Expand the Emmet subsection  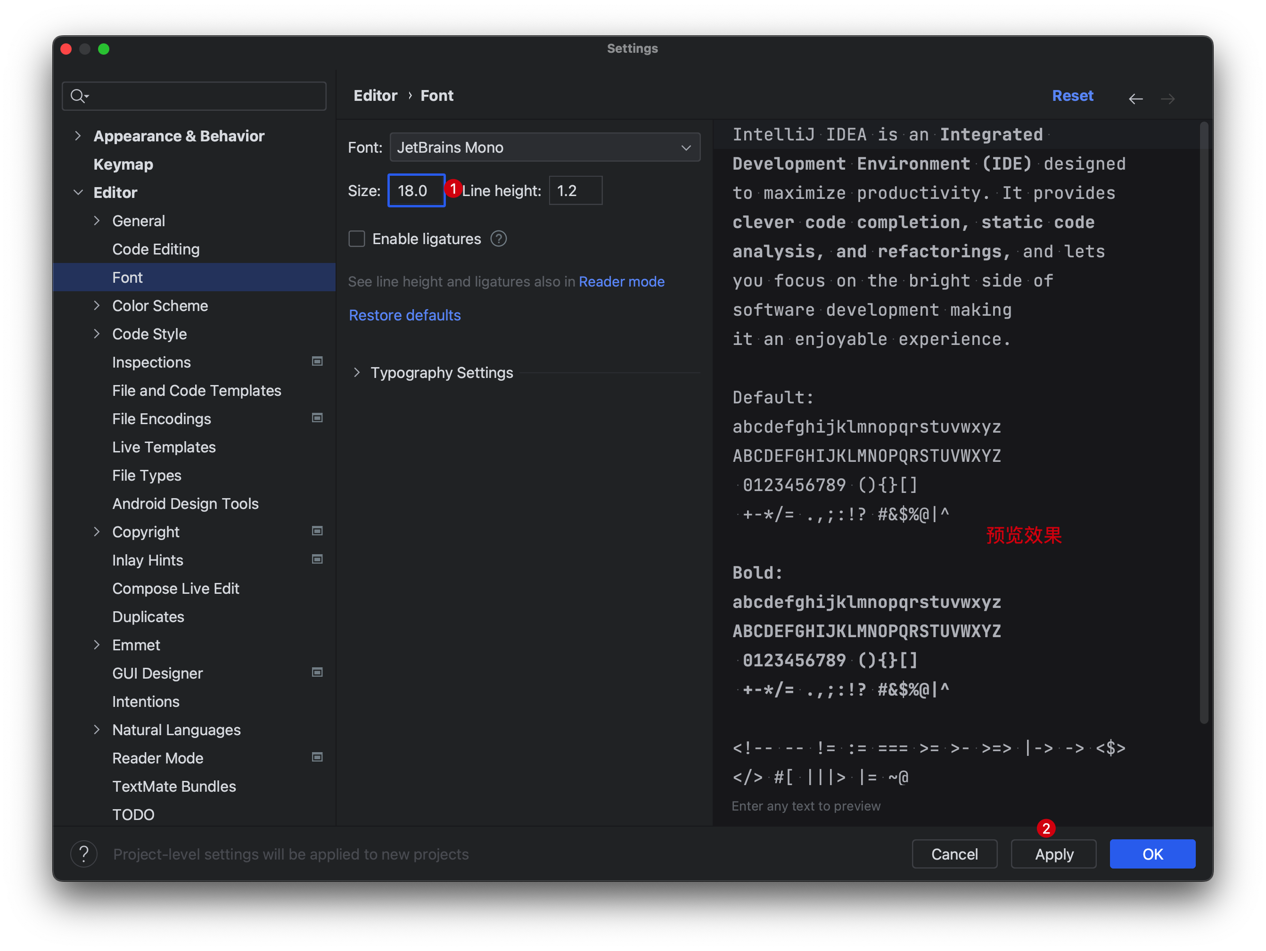point(97,645)
